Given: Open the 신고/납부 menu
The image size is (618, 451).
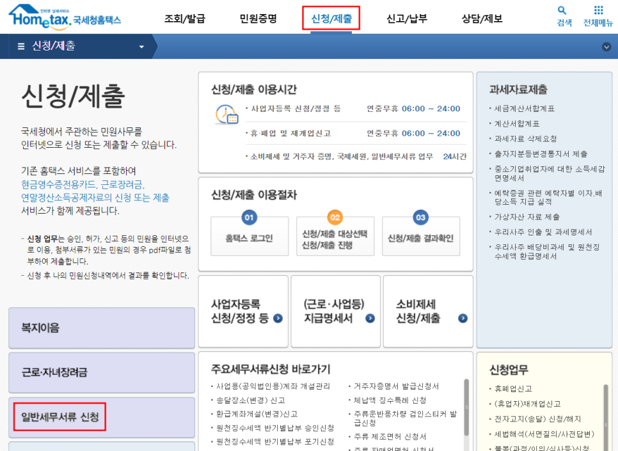Looking at the screenshot, I should click(x=407, y=18).
